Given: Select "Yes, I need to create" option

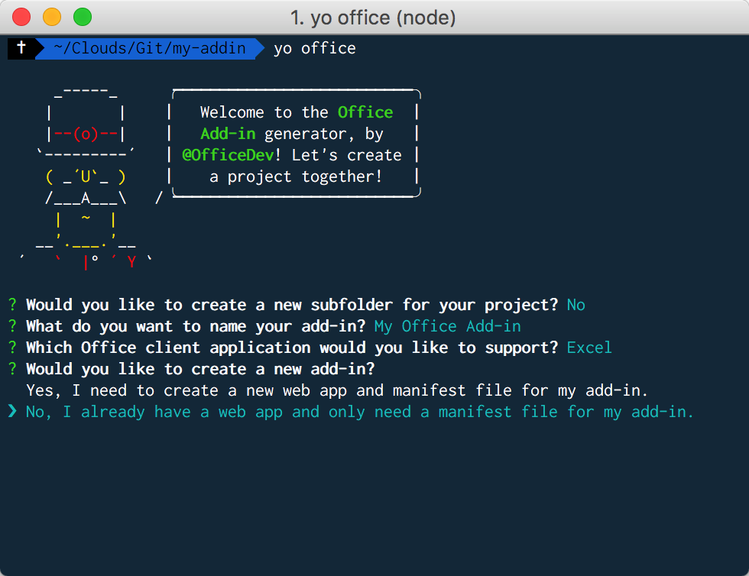Looking at the screenshot, I should coord(336,390).
